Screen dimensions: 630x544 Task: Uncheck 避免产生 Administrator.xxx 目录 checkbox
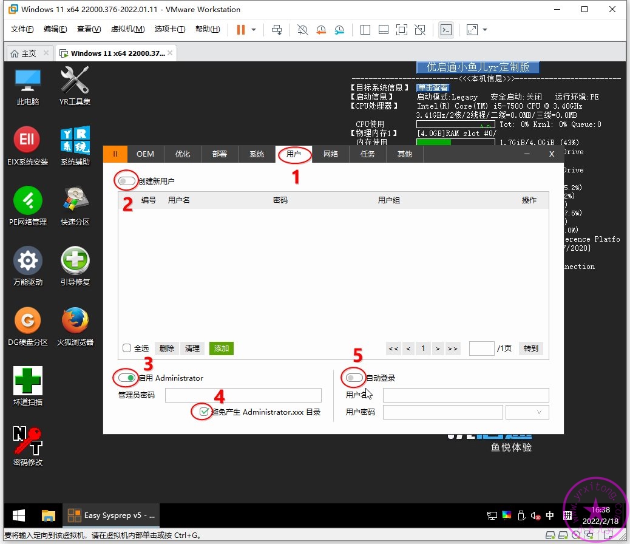(x=204, y=412)
